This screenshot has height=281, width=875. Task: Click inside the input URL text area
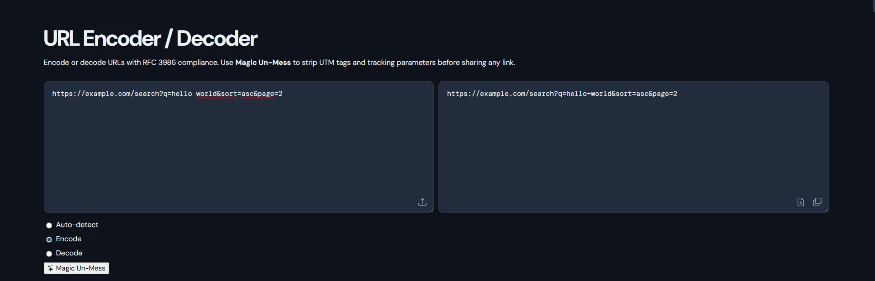238,147
